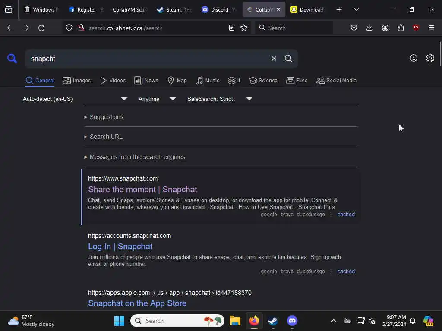The width and height of the screenshot is (442, 331).
Task: Open the SafeSearch: Strict dropdown
Action: click(x=220, y=99)
